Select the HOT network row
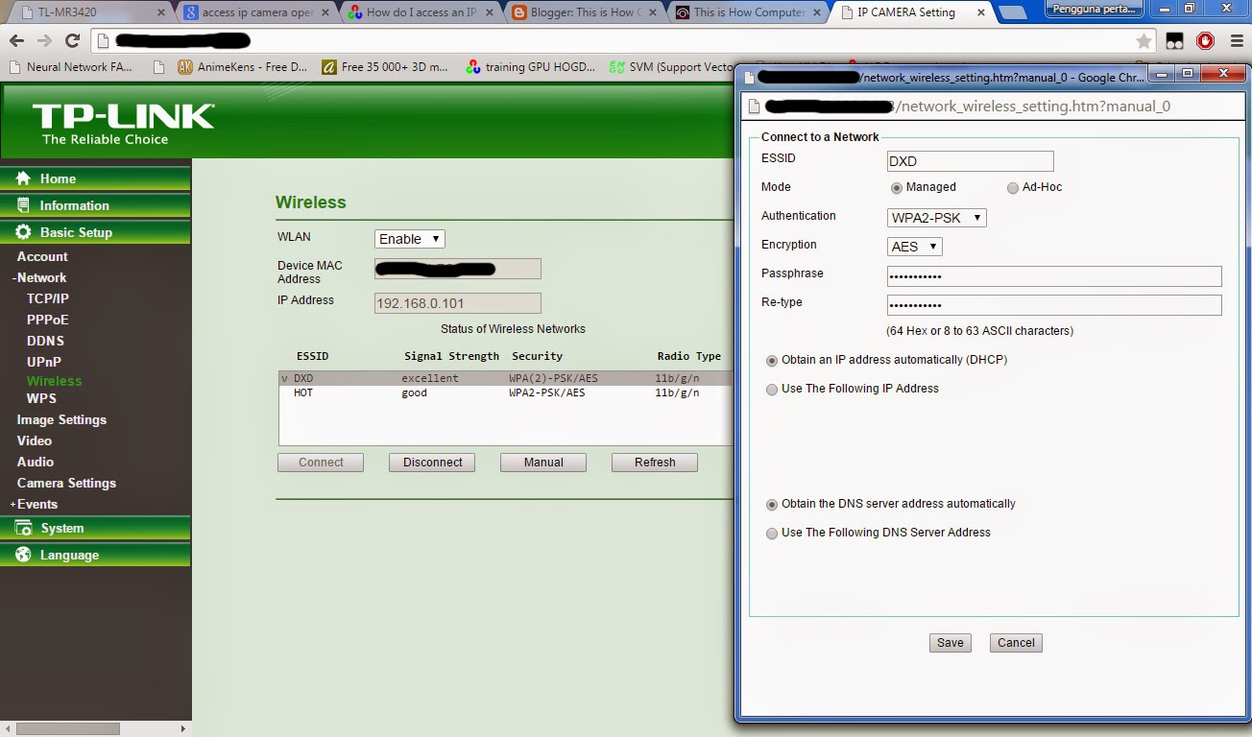The image size is (1252, 737). coord(506,392)
